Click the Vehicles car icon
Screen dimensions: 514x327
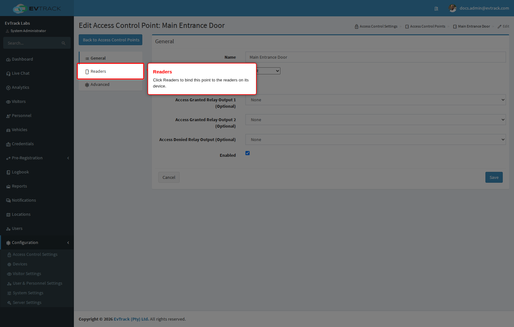(x=8, y=130)
